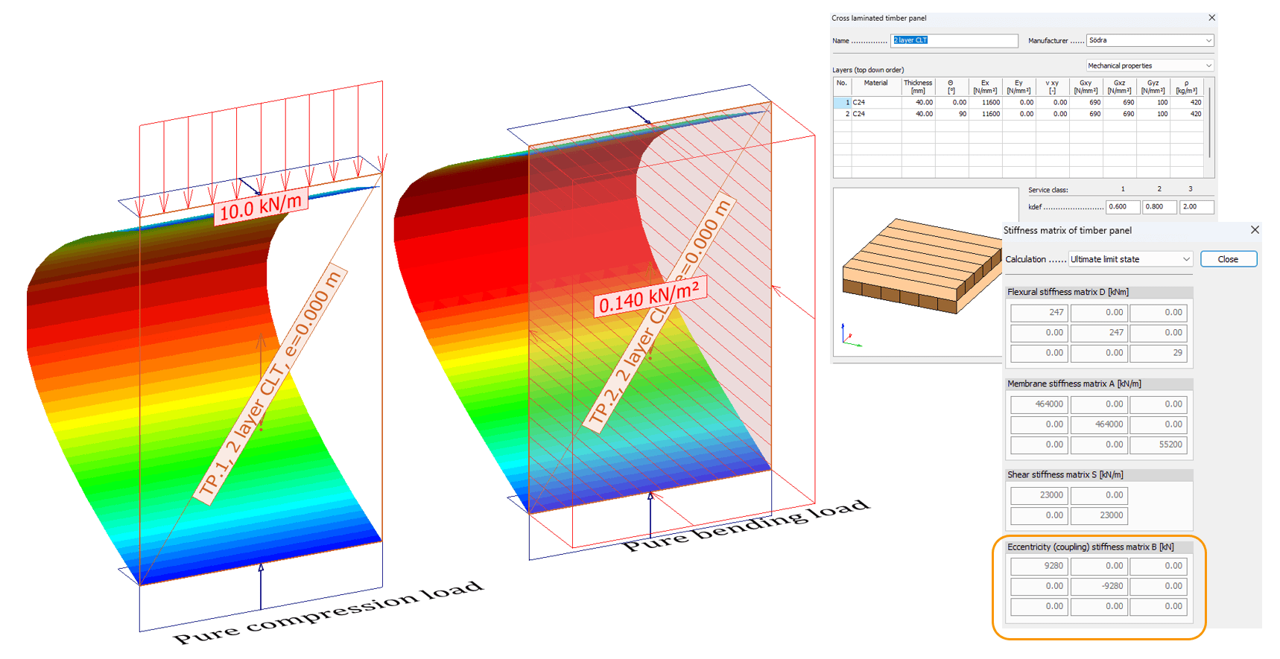Image resolution: width=1280 pixels, height=659 pixels.
Task: Click the Ex value 11600 in layer 1
Action: pyautogui.click(x=985, y=102)
